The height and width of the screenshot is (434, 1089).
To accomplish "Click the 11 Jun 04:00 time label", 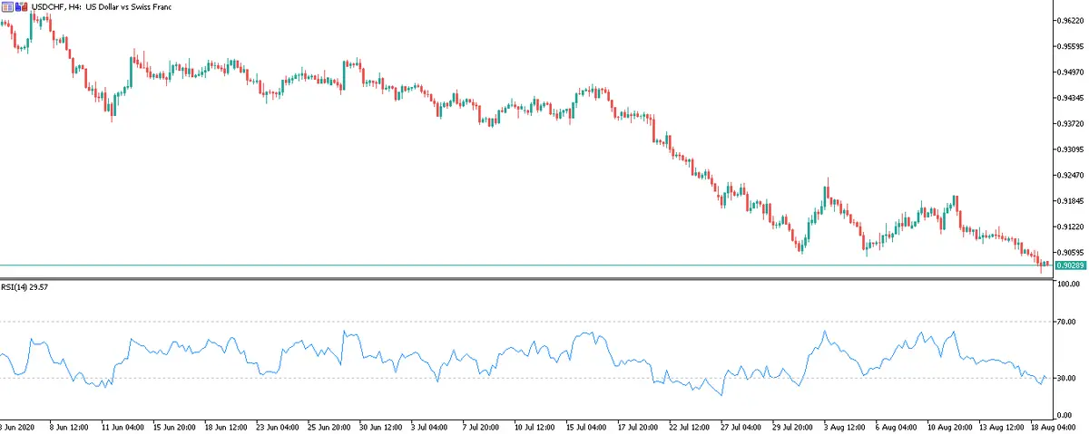I will (x=123, y=426).
